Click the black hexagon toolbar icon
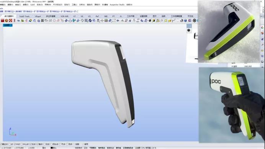 tap(195, 20)
